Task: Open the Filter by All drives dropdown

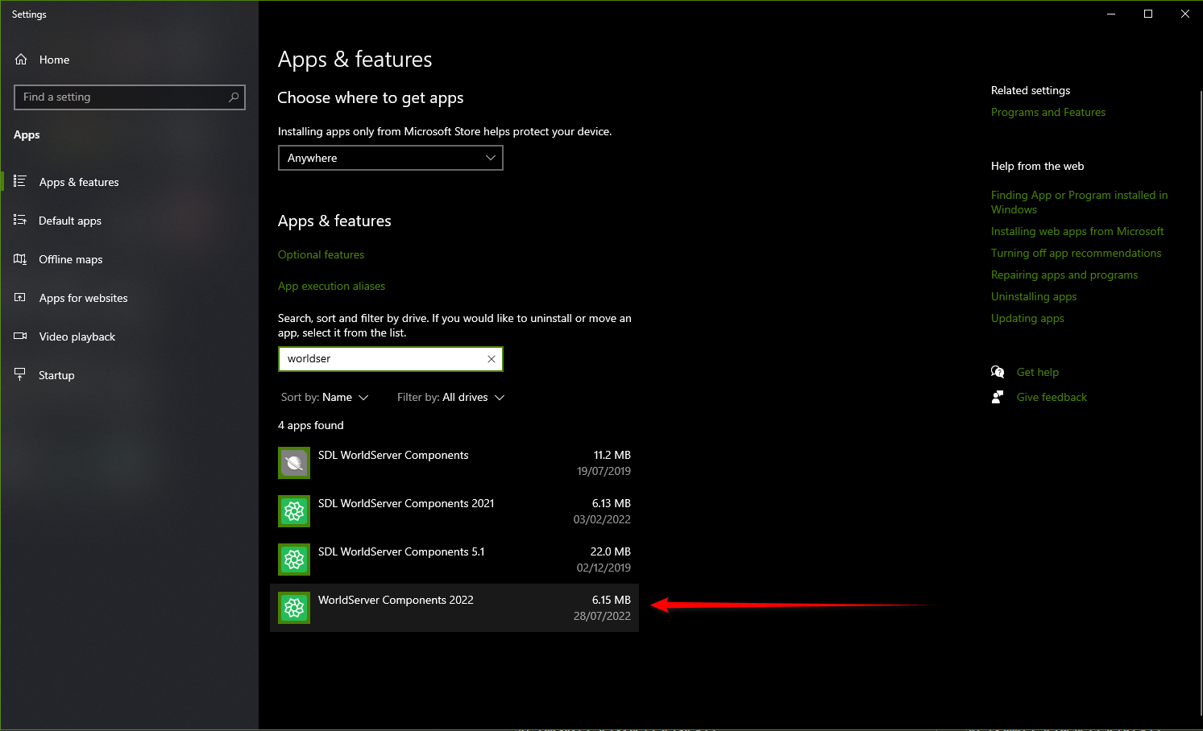Action: [450, 397]
